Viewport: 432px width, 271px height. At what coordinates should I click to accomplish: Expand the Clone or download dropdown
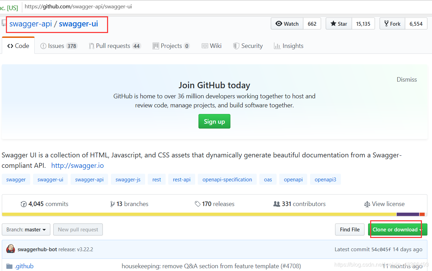(x=398, y=230)
